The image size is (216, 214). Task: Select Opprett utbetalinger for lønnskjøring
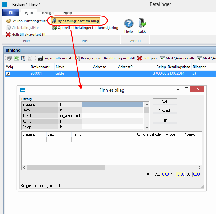[x=85, y=28]
